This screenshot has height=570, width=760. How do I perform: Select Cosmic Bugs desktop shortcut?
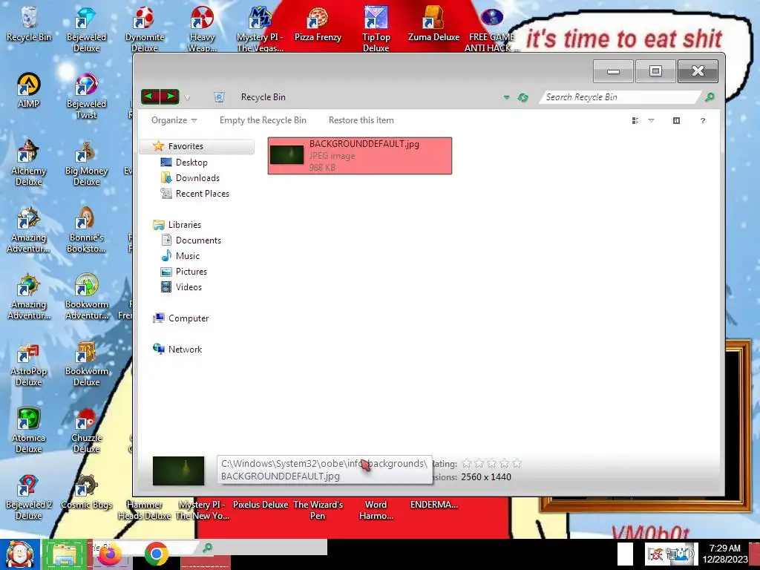(86, 493)
